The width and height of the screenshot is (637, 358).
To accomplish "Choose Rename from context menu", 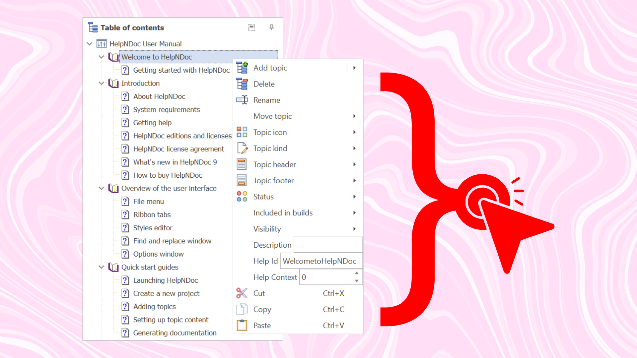I will (298, 100).
